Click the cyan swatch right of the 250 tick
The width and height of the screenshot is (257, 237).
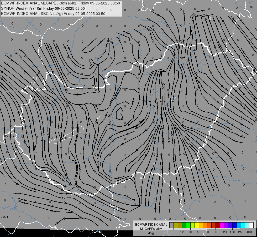pyautogui.click(x=243, y=225)
